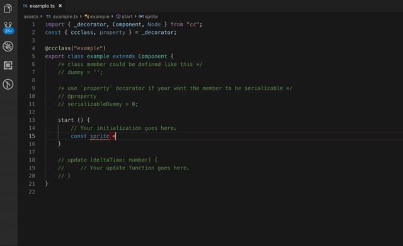Screen dimensions: 403x246
Task: Click line number 5 in the gutter
Action: [33, 56]
